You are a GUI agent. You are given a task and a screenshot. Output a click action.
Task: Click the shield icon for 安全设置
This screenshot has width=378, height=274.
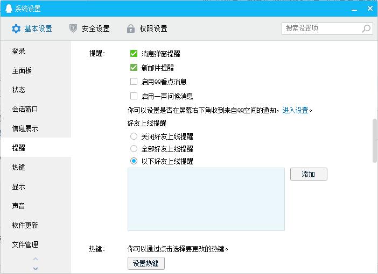click(73, 28)
